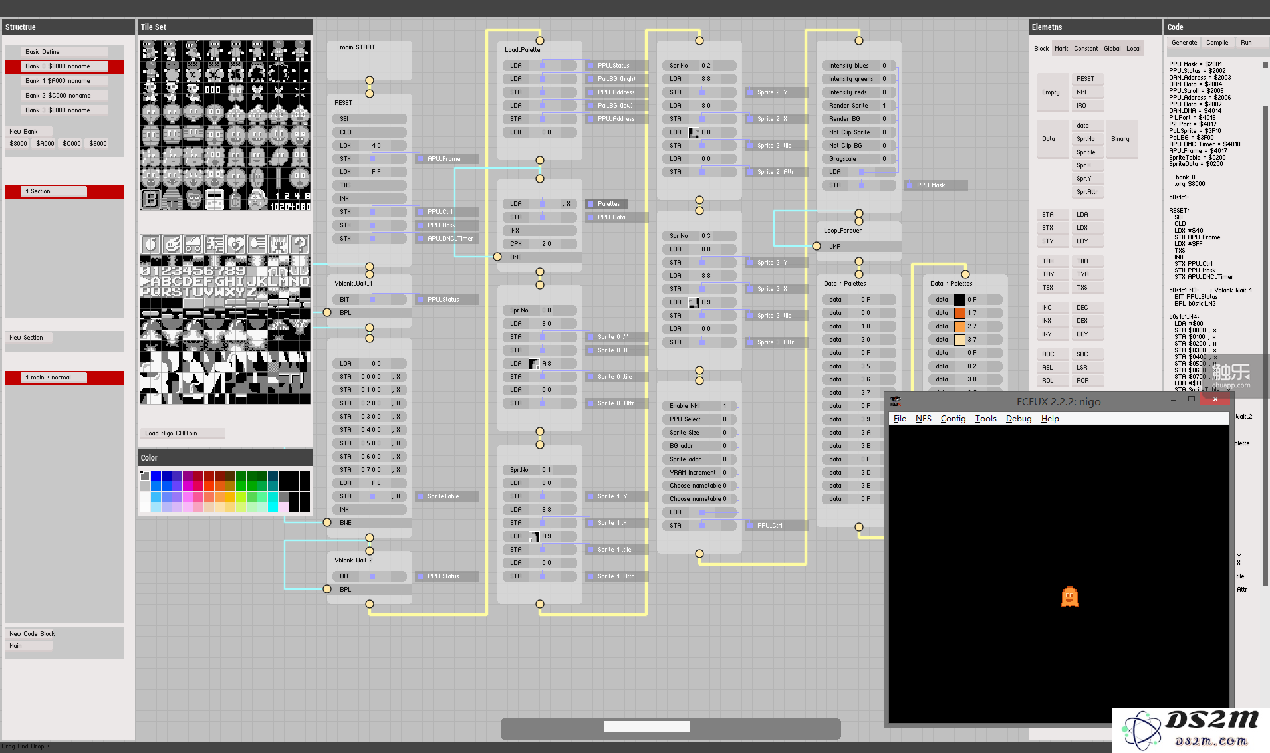Open the Tools menu in FCEUX
This screenshot has width=1270, height=753.
(x=985, y=419)
